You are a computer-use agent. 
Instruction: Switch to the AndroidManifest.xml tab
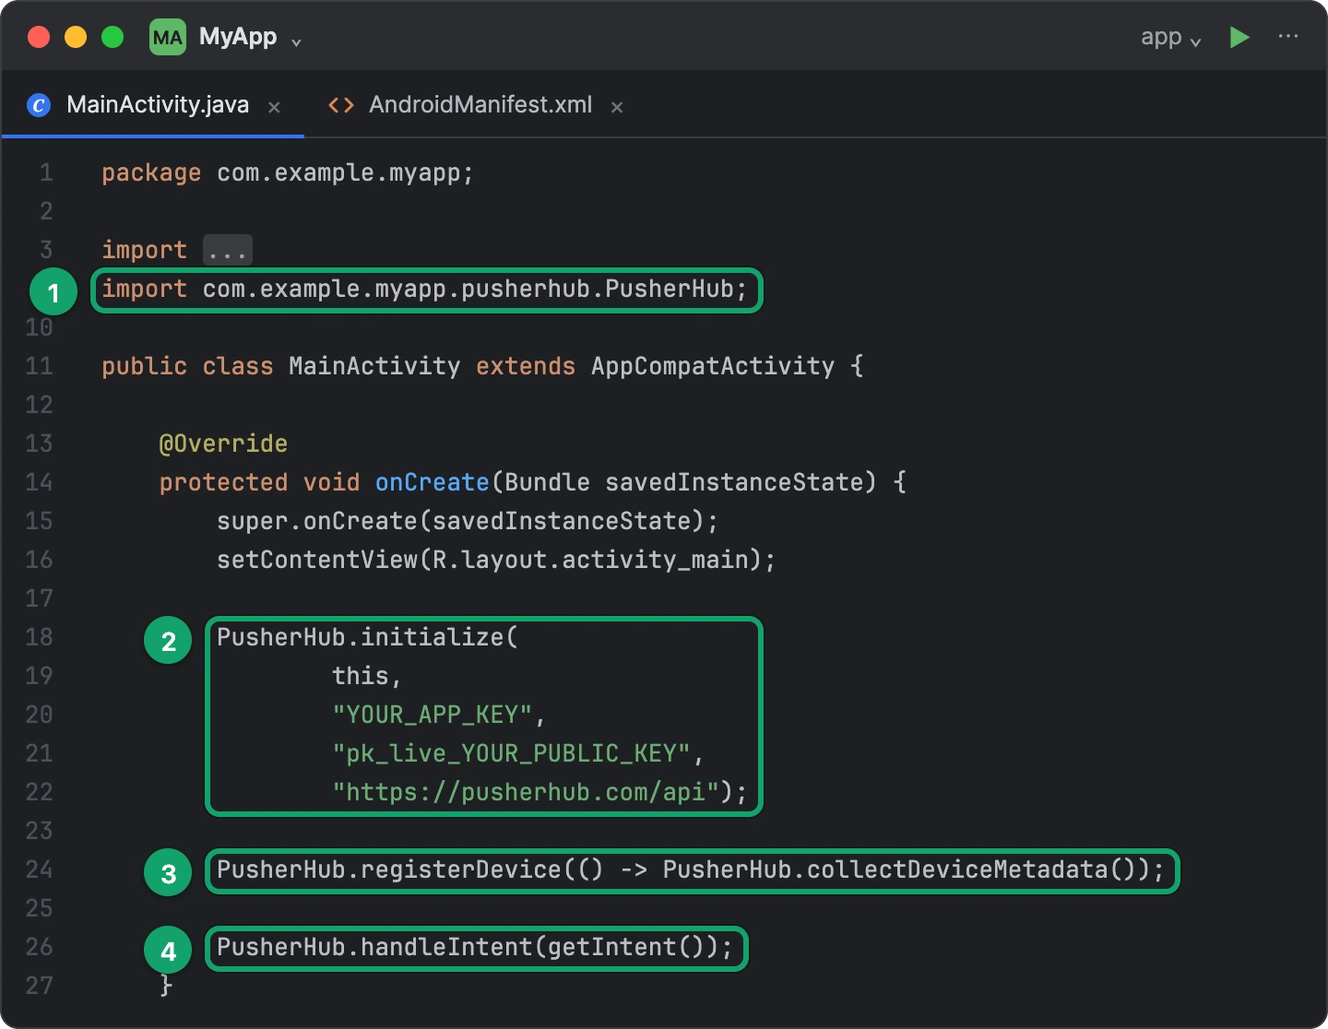[x=480, y=105]
